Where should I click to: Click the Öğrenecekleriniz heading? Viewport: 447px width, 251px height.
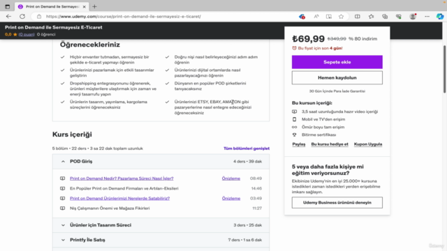coord(90,45)
